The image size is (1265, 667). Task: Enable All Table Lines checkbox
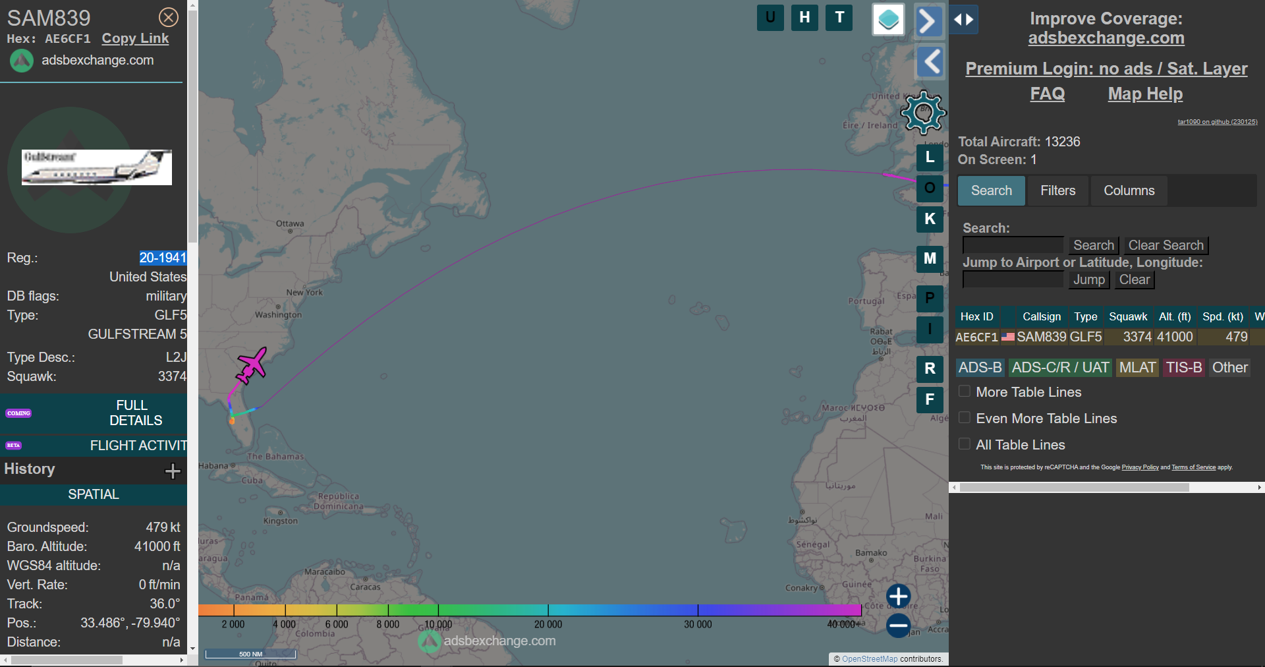tap(964, 444)
